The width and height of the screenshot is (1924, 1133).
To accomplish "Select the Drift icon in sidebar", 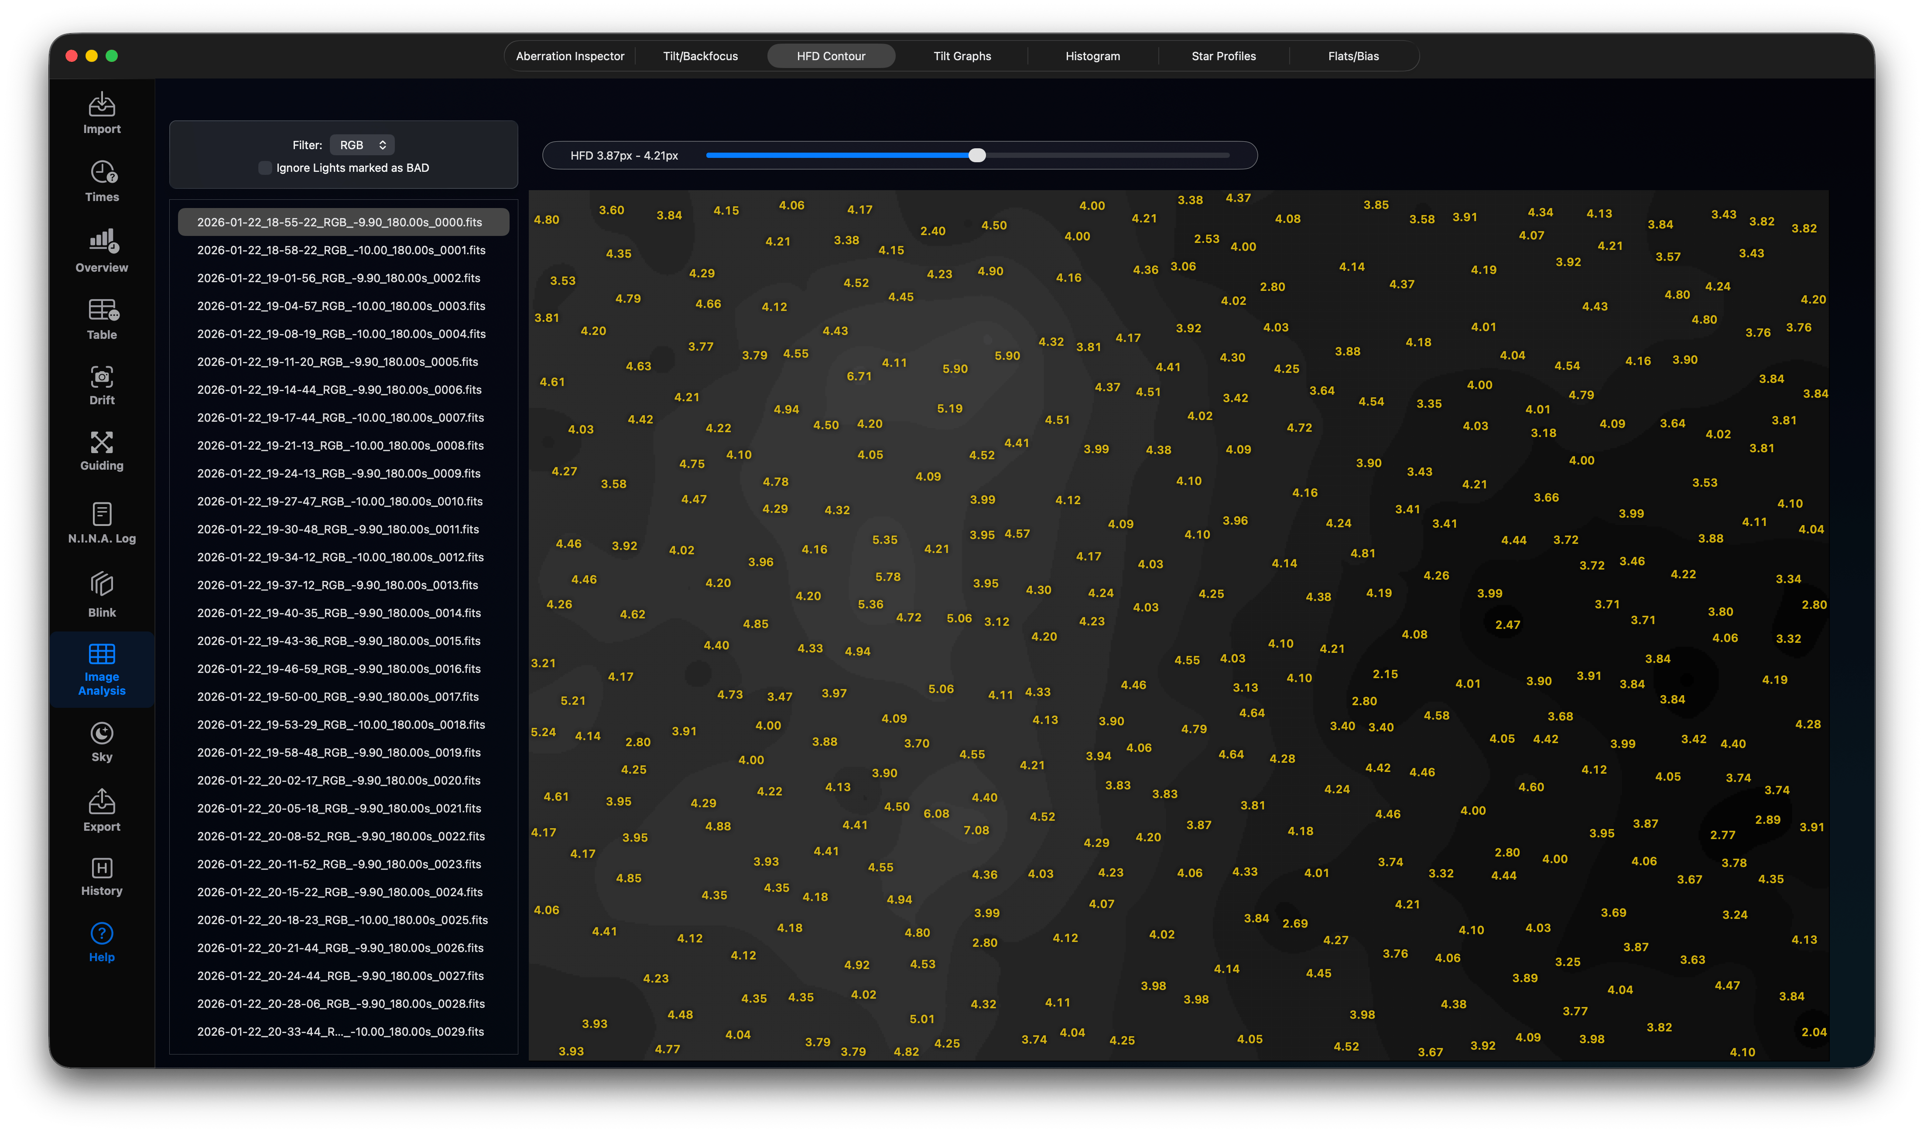I will click(x=103, y=376).
